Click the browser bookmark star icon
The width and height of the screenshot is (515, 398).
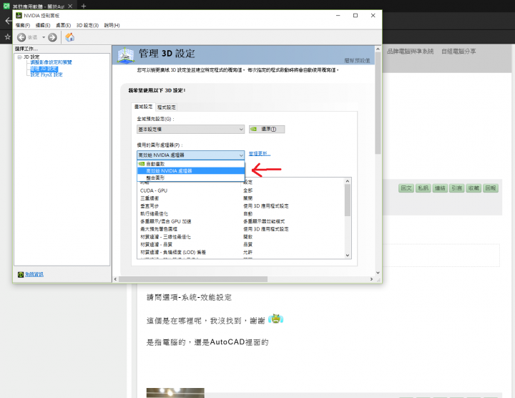coord(7,37)
